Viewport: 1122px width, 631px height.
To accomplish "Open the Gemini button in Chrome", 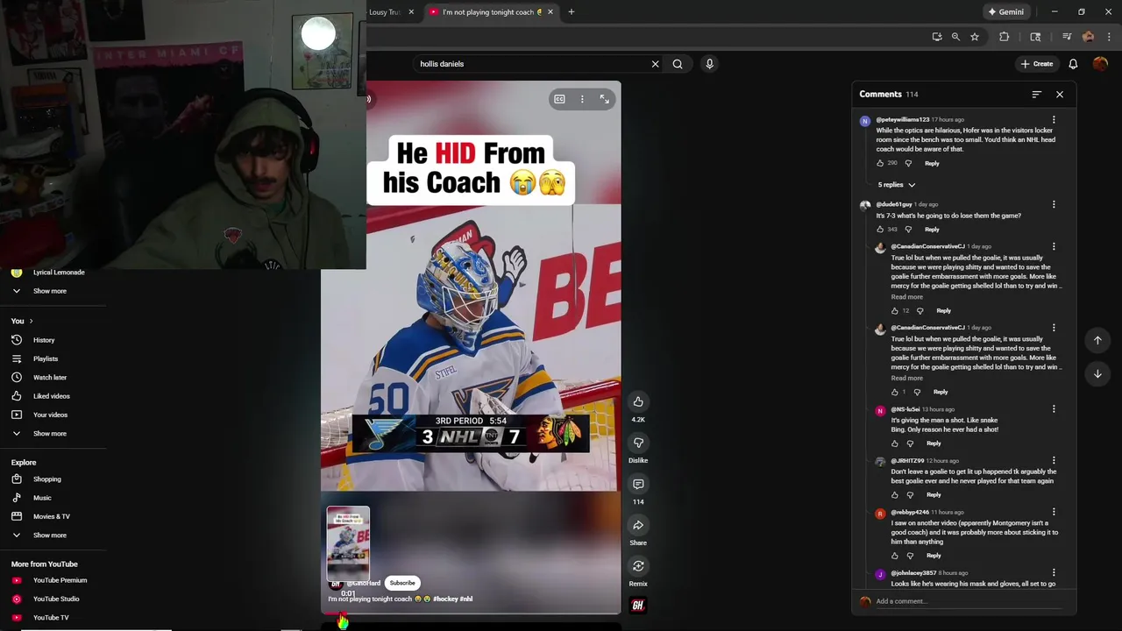I will coord(1006,12).
